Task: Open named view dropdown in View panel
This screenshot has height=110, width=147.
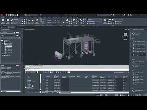Action: click(95, 21)
